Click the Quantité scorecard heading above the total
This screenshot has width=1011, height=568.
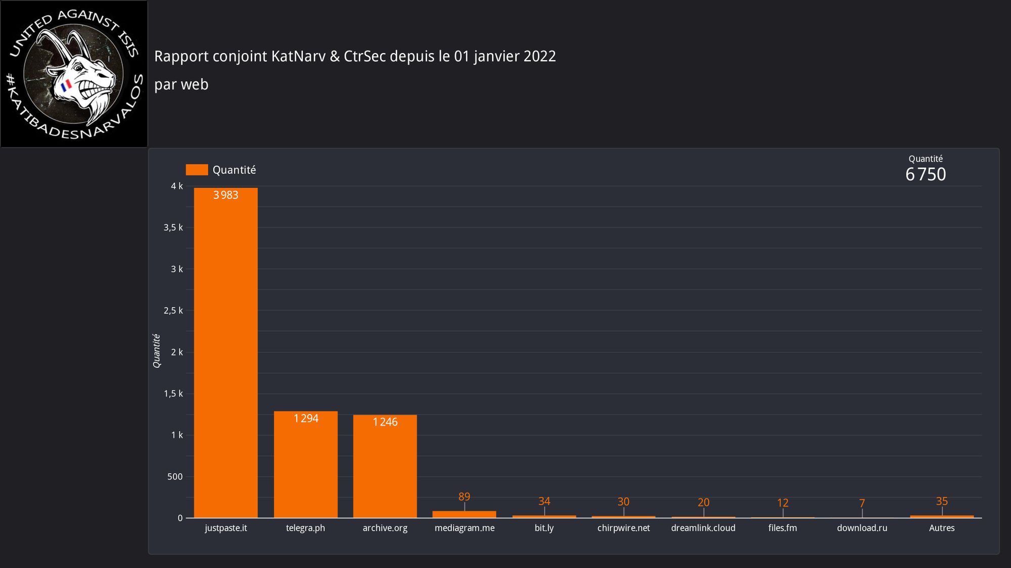pos(926,159)
